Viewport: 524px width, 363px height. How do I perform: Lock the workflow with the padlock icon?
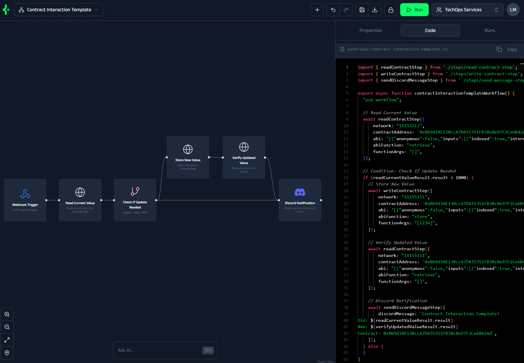click(391, 10)
